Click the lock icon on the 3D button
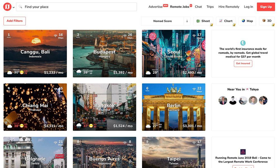Screen dimensions: 279x168 273,25
